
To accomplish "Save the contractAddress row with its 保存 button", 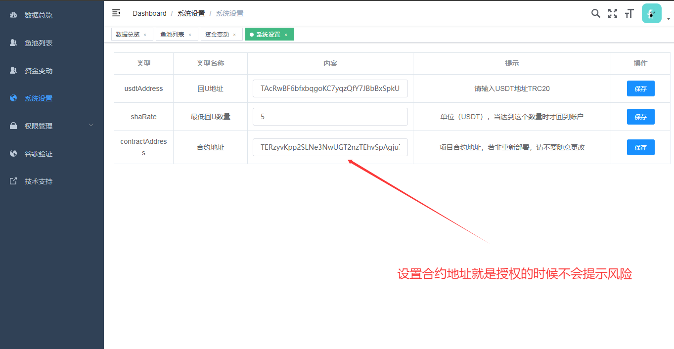I will tap(640, 147).
